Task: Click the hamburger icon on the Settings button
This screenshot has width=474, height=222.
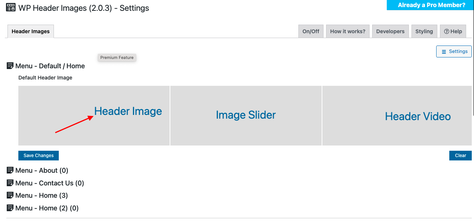Action: pyautogui.click(x=444, y=51)
